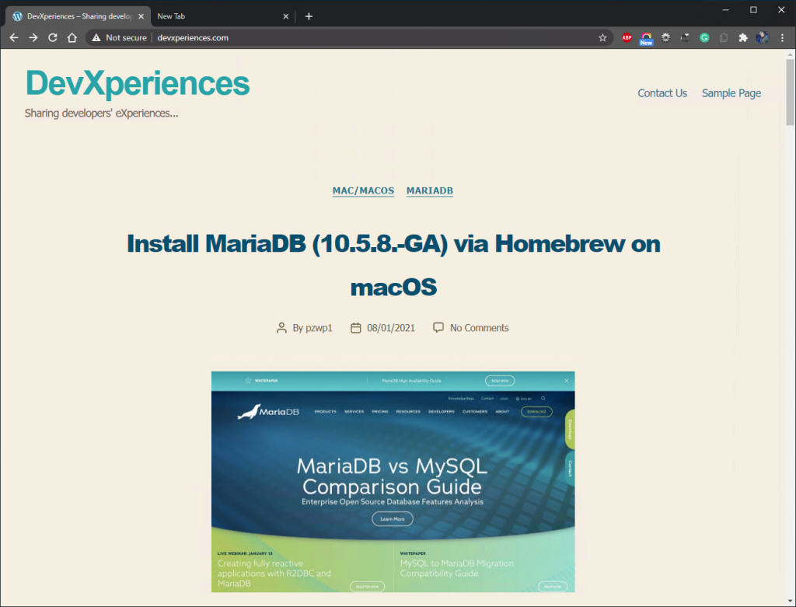The width and height of the screenshot is (796, 607).
Task: Open the No Comments link
Action: 479,328
